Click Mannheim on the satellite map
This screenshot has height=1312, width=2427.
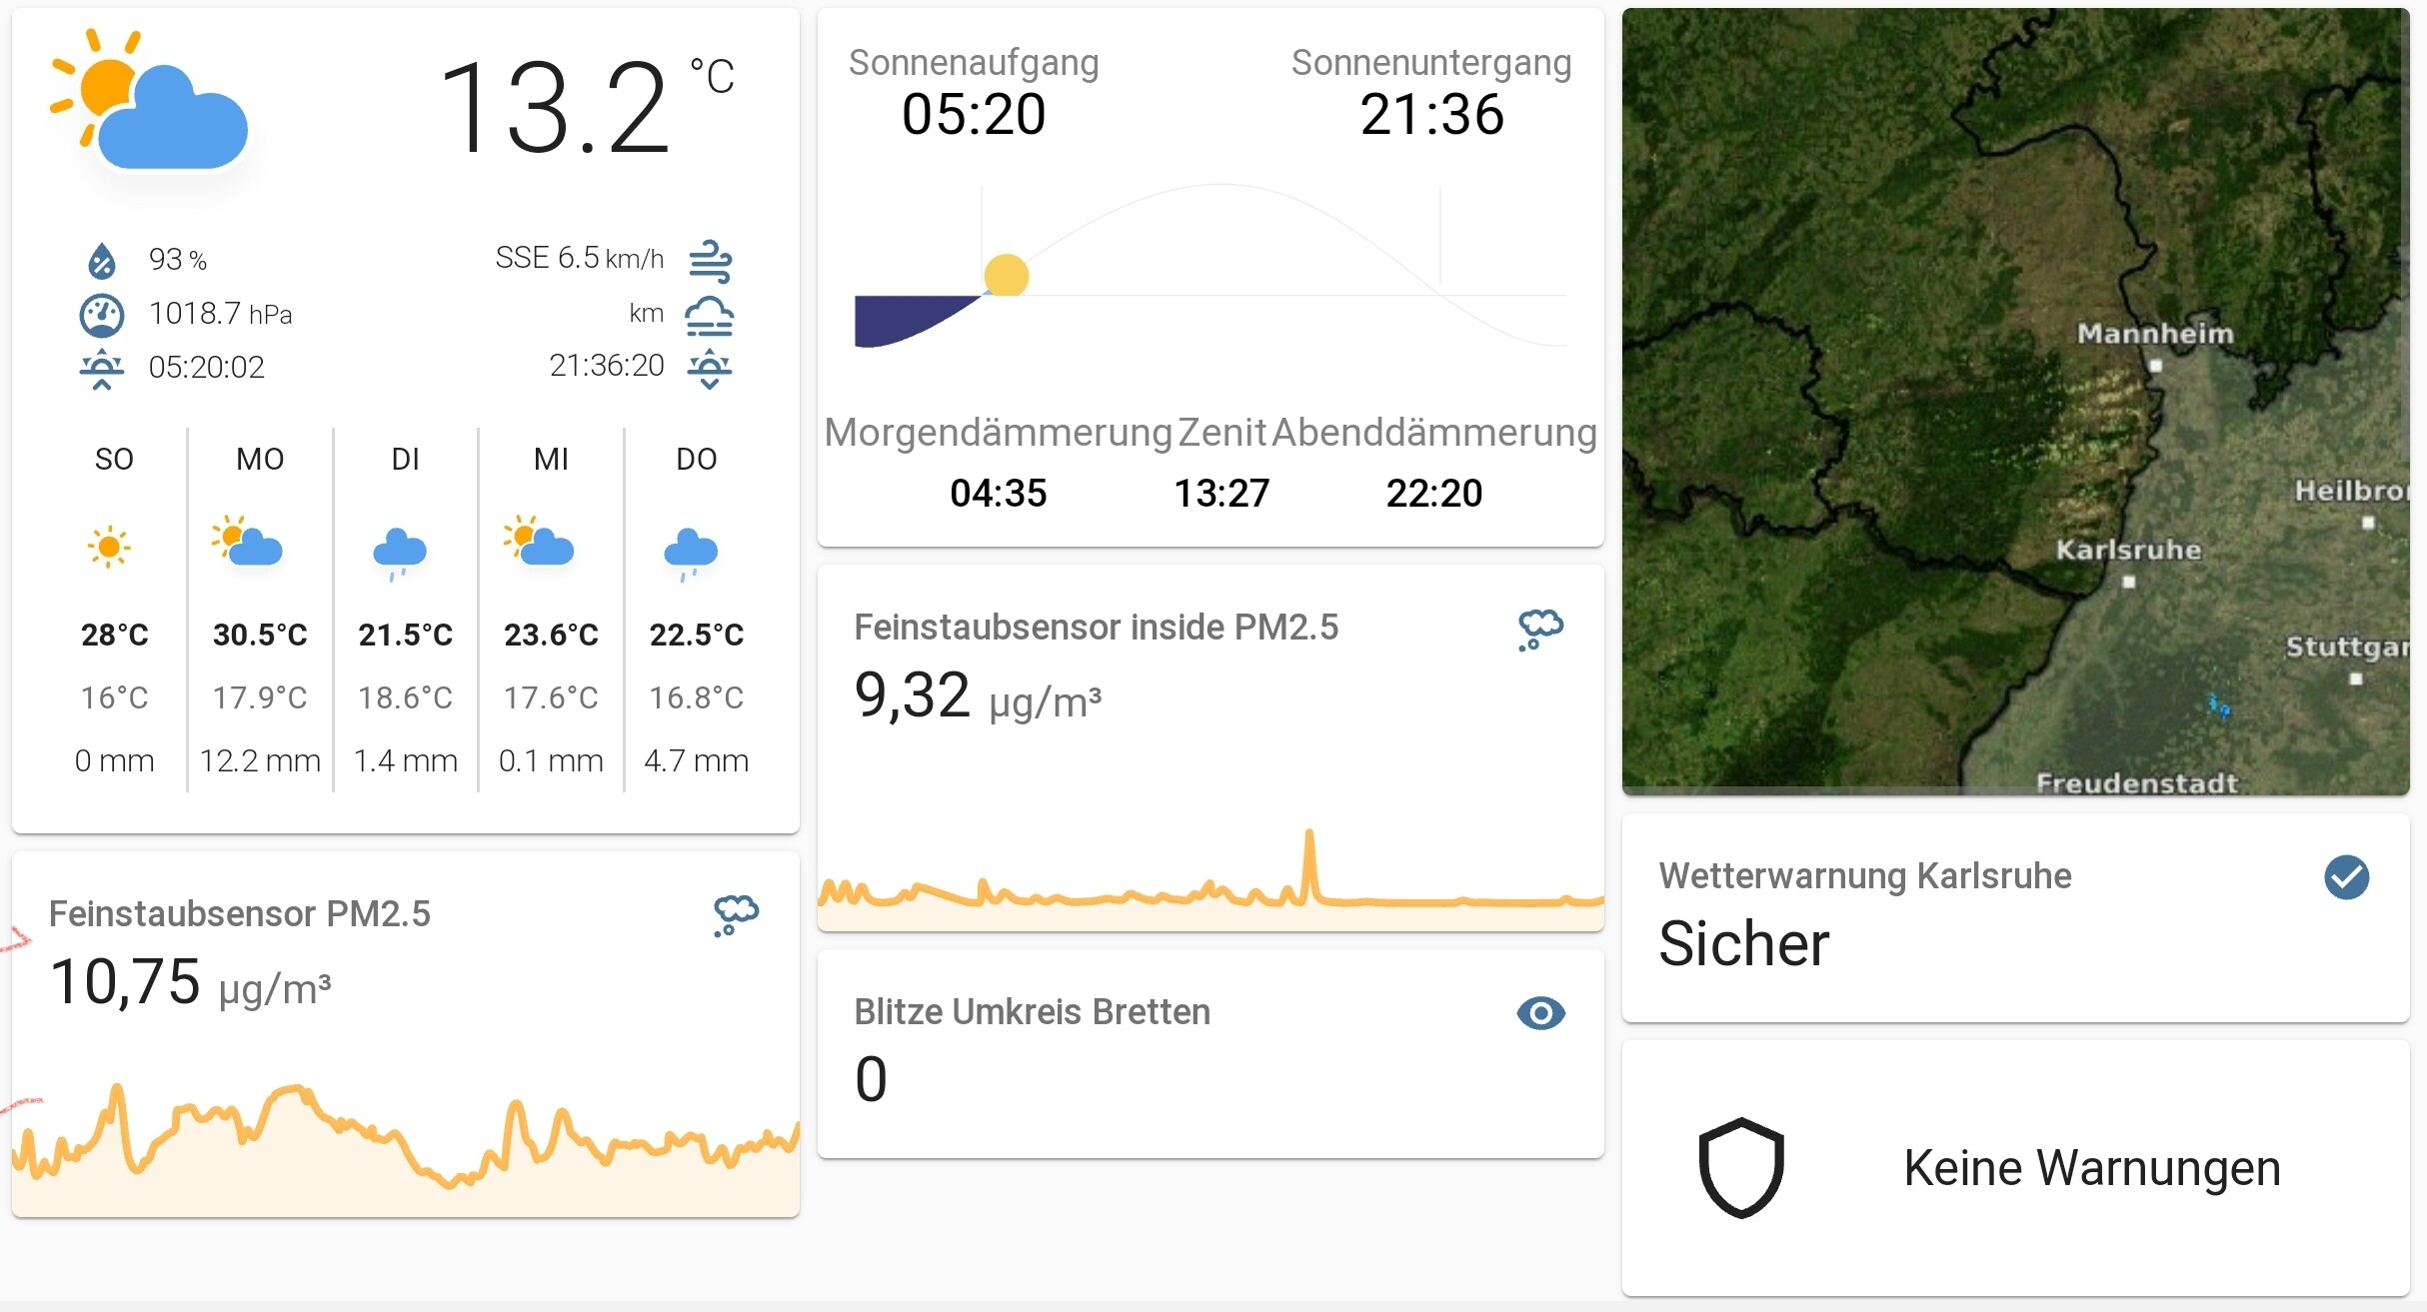click(x=2155, y=335)
